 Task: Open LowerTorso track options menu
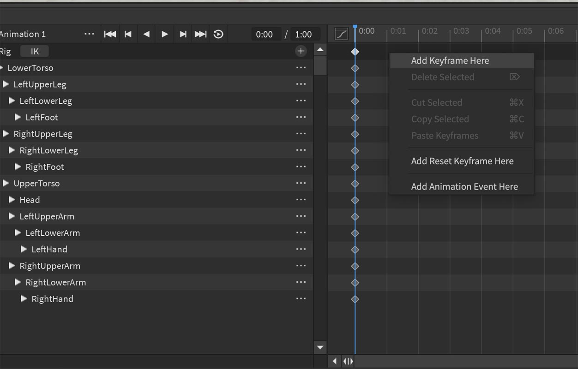(301, 68)
